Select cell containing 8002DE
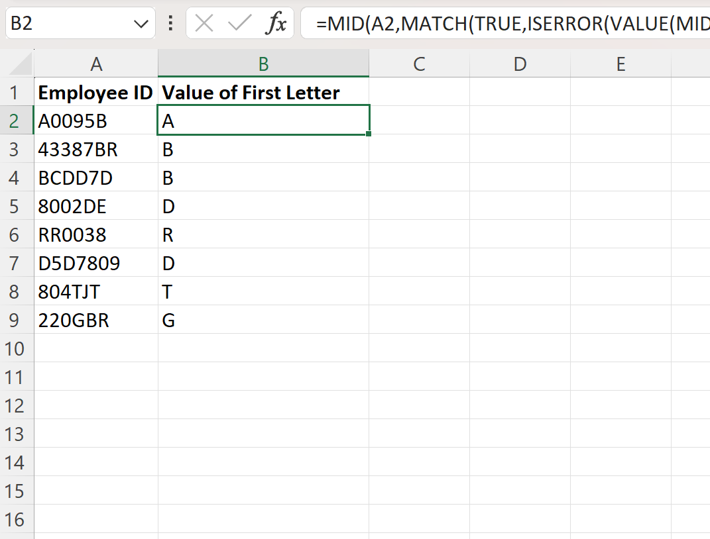710x539 pixels. coord(96,206)
